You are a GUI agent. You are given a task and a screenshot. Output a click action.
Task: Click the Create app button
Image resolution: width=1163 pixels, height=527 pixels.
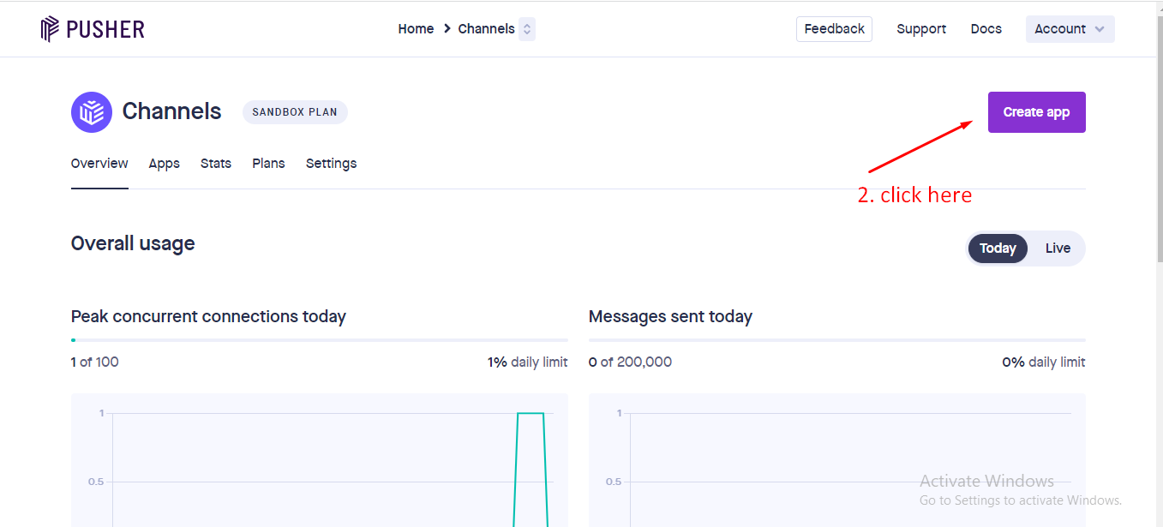point(1036,112)
